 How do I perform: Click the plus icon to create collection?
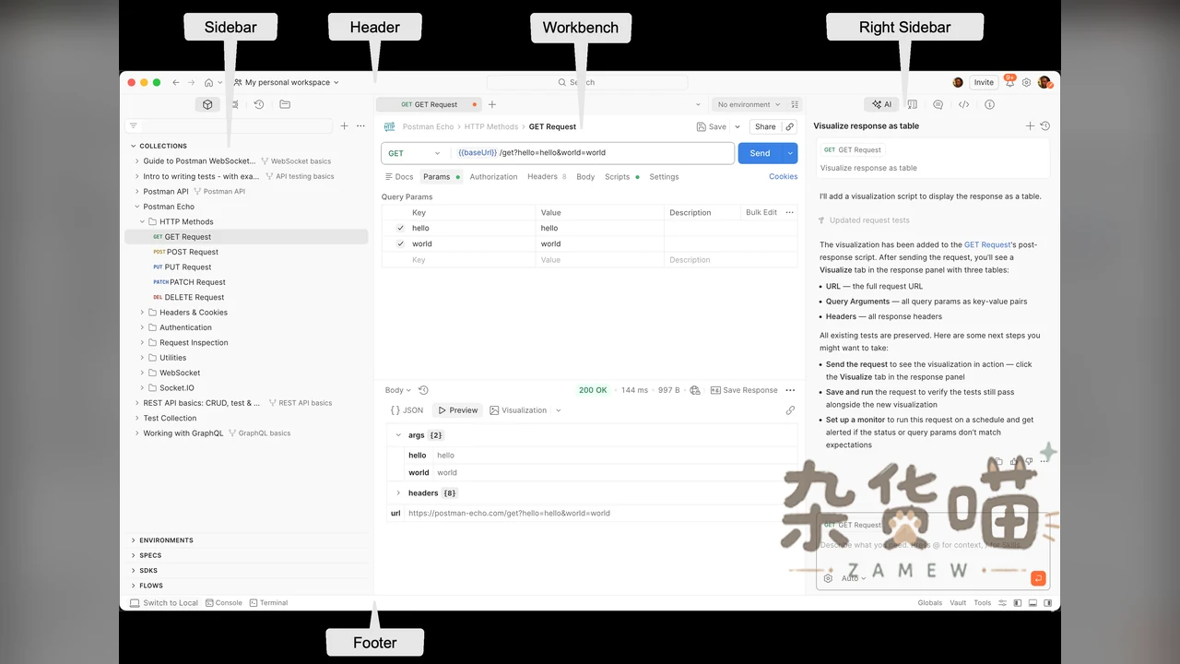point(345,125)
